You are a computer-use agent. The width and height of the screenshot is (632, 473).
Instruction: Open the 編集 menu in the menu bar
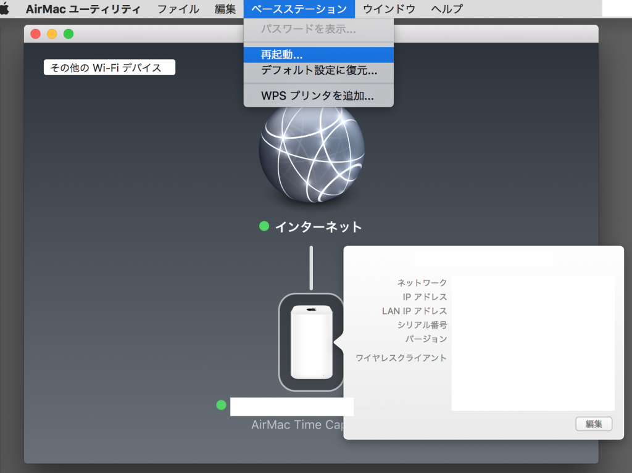pyautogui.click(x=225, y=9)
